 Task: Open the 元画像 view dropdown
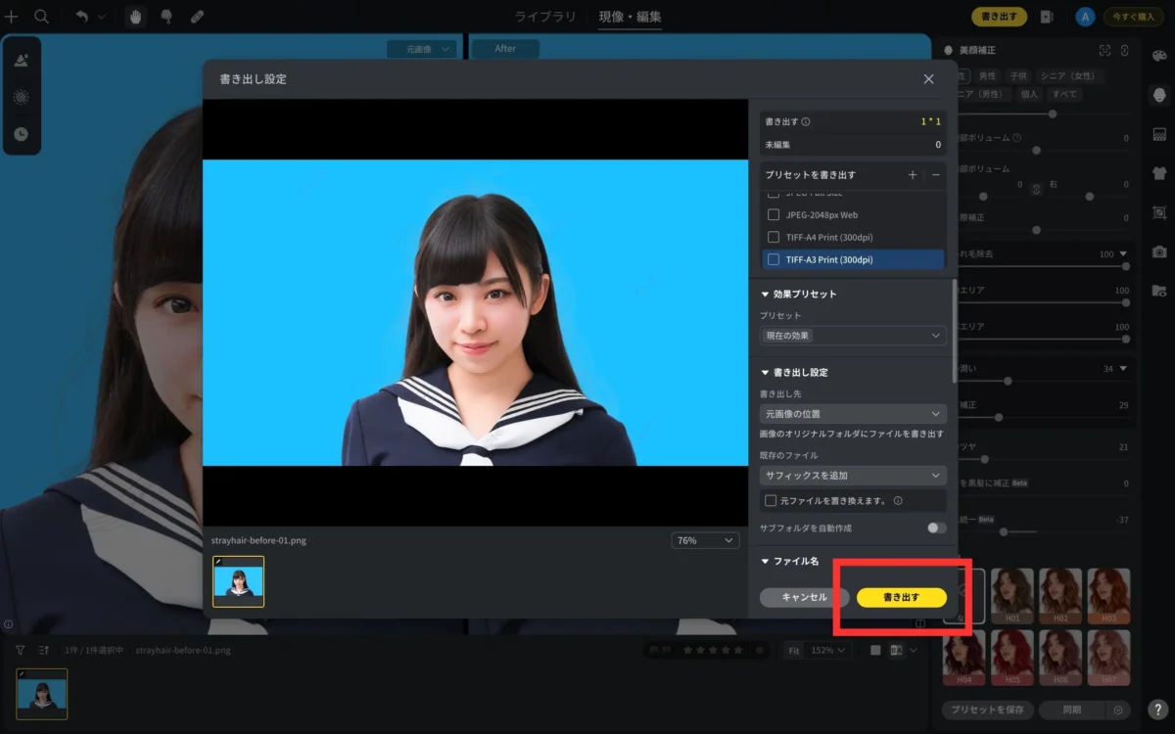point(421,48)
